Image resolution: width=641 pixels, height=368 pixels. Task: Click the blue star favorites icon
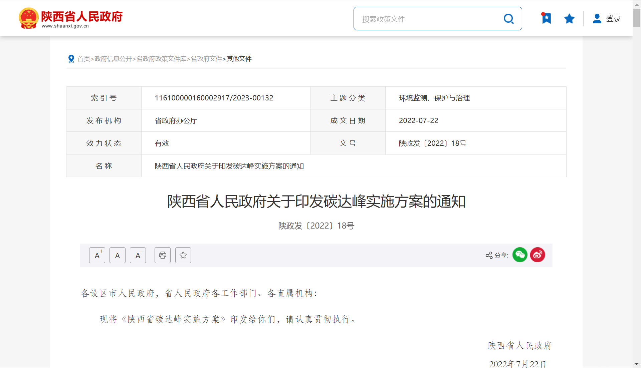(x=569, y=19)
